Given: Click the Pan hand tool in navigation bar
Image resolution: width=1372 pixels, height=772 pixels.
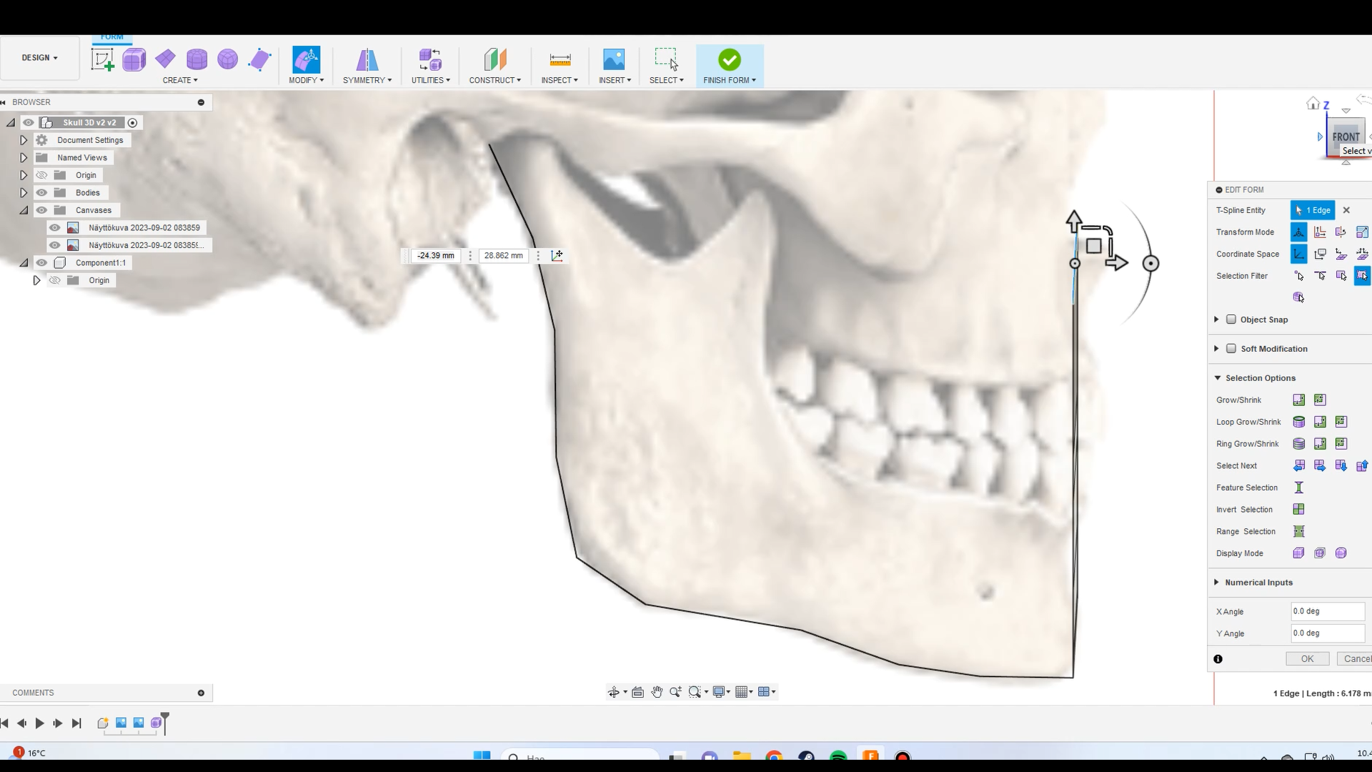Looking at the screenshot, I should (657, 692).
